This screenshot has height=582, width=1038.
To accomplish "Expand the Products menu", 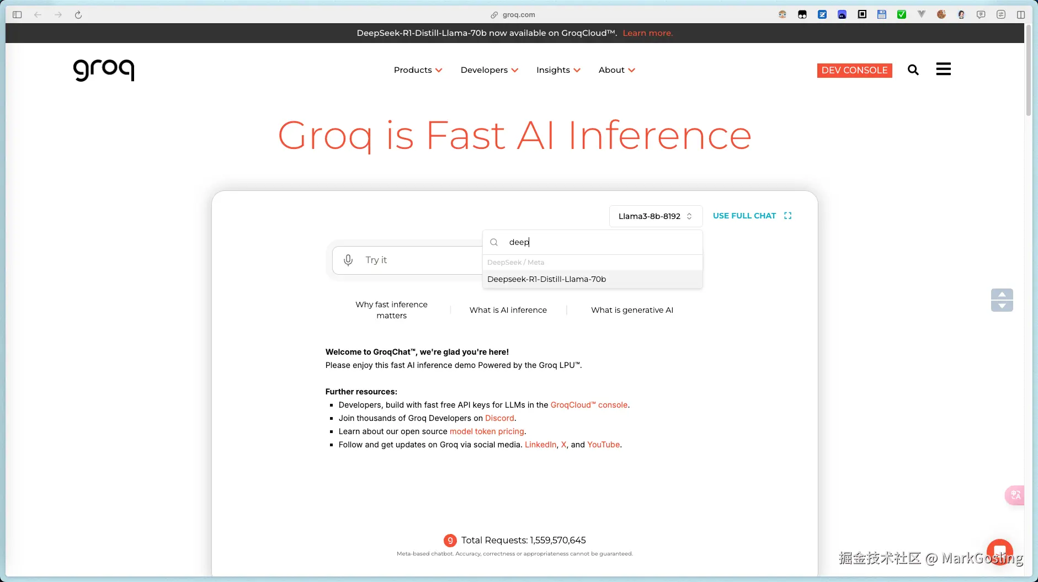I will point(418,70).
